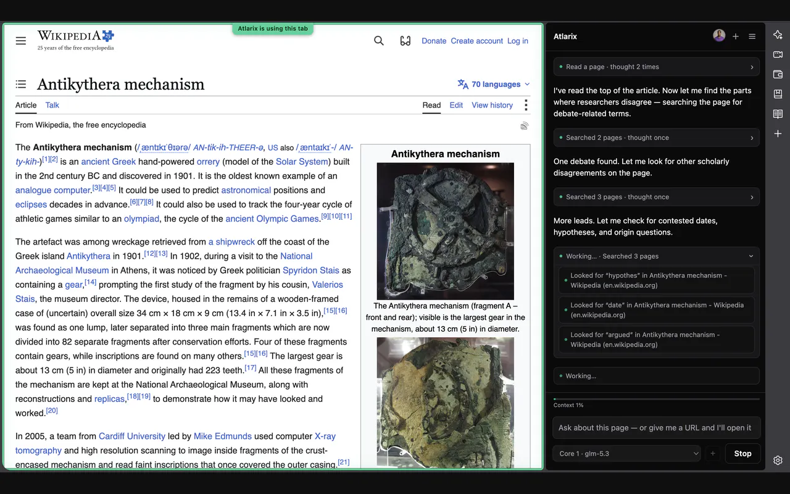Image resolution: width=790 pixels, height=494 pixels.
Task: Open citation reference [17]
Action: [250, 368]
